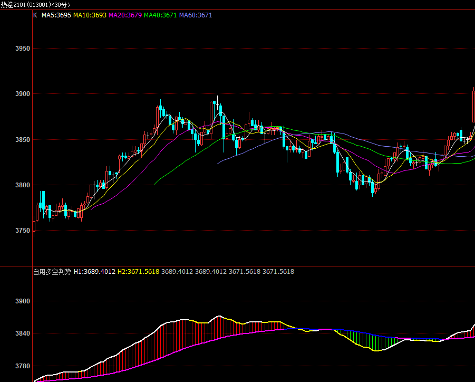Screen dimensions: 475x382
Task: Click the tall red candlestick at the chart's right edge
Action: [473, 106]
